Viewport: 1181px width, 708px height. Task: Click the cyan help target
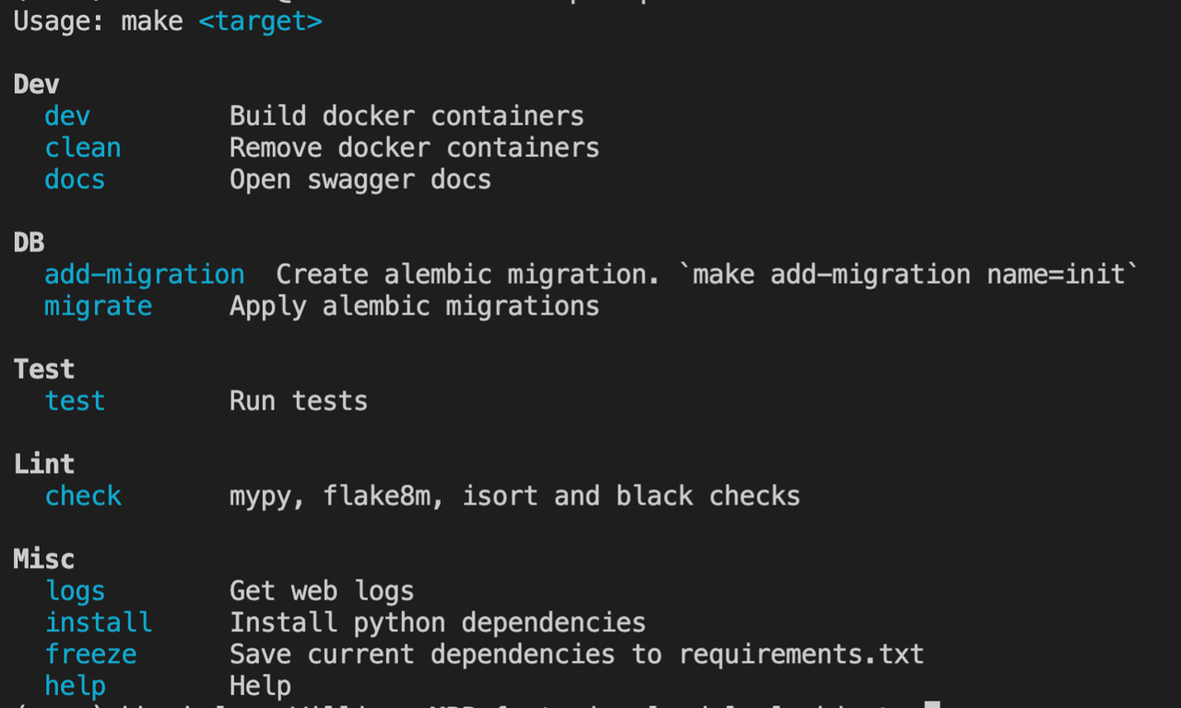[75, 686]
